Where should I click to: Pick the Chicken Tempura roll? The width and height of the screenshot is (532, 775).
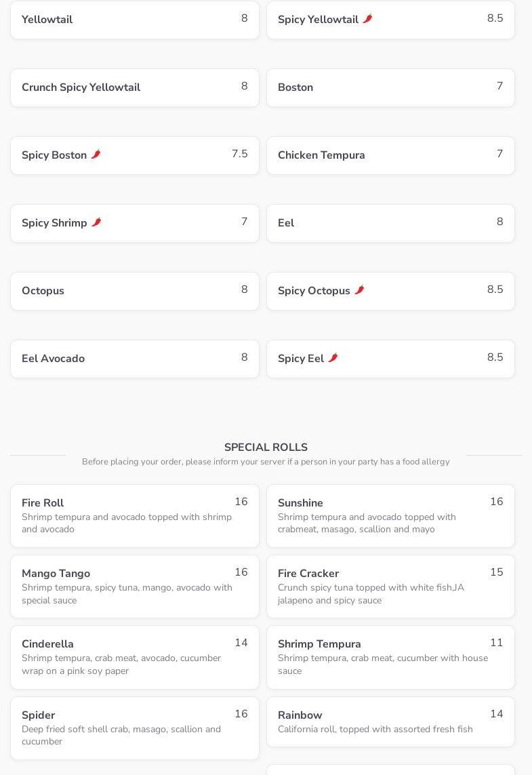(x=390, y=155)
